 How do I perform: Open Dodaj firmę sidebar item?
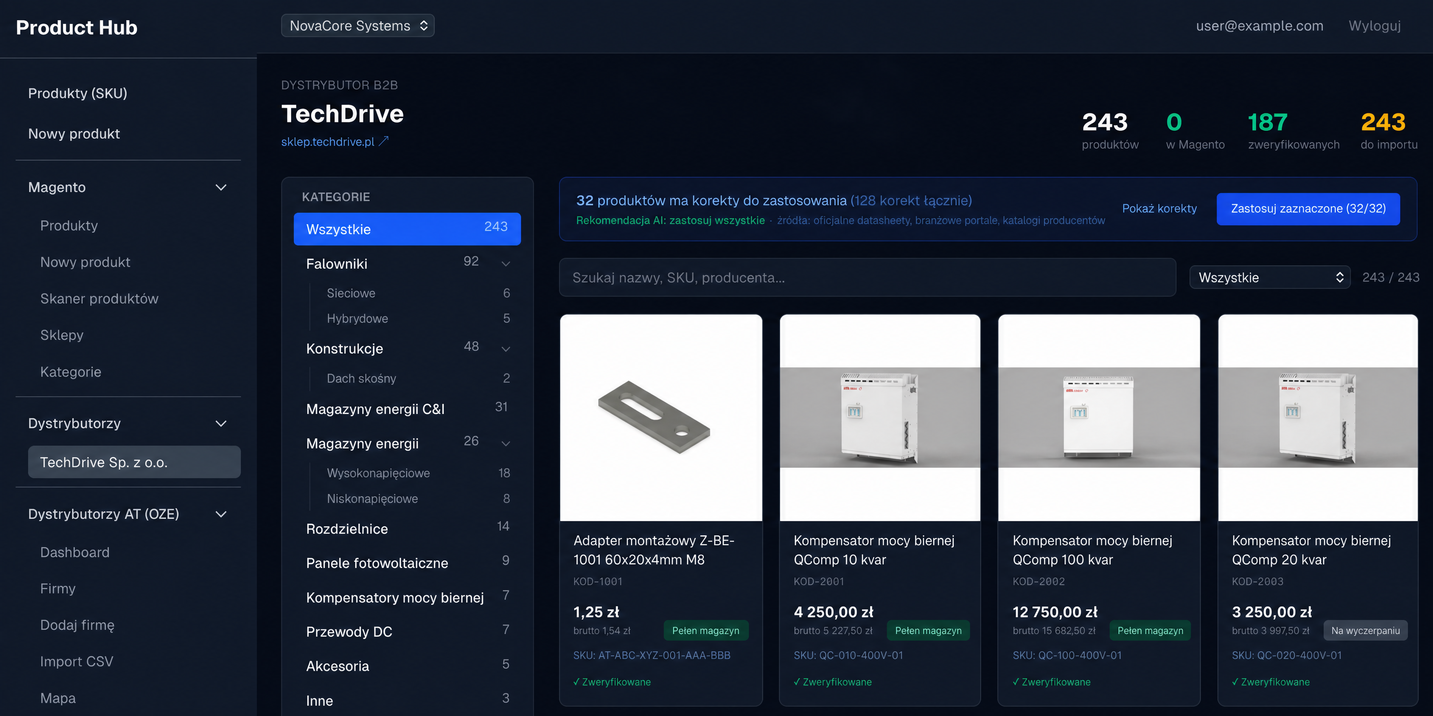(x=77, y=625)
